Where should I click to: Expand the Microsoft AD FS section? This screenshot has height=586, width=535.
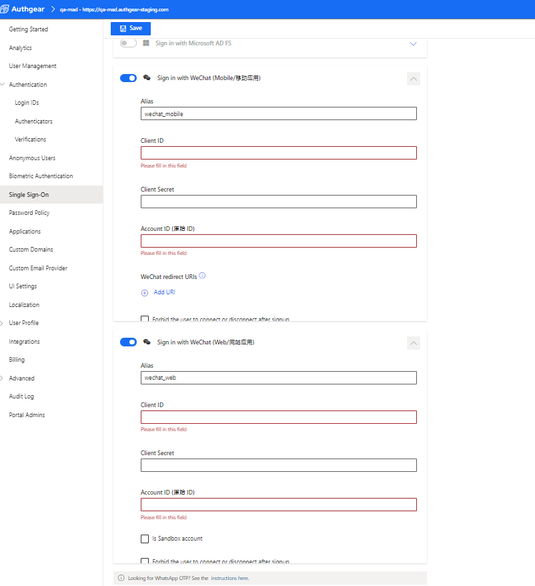(x=413, y=43)
